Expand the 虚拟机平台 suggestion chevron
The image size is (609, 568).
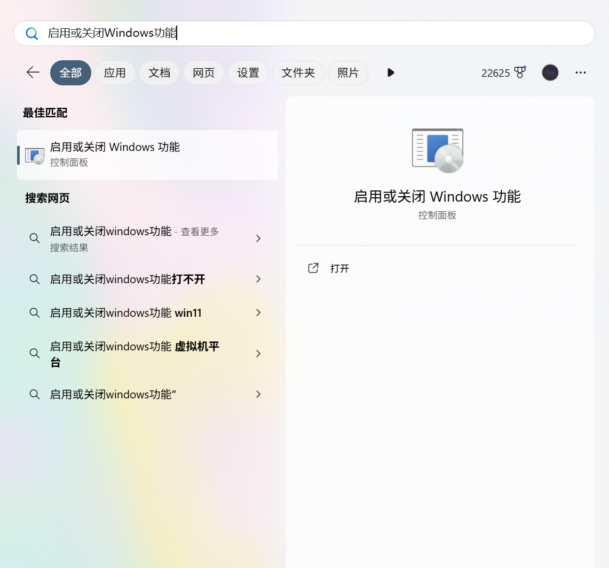258,354
